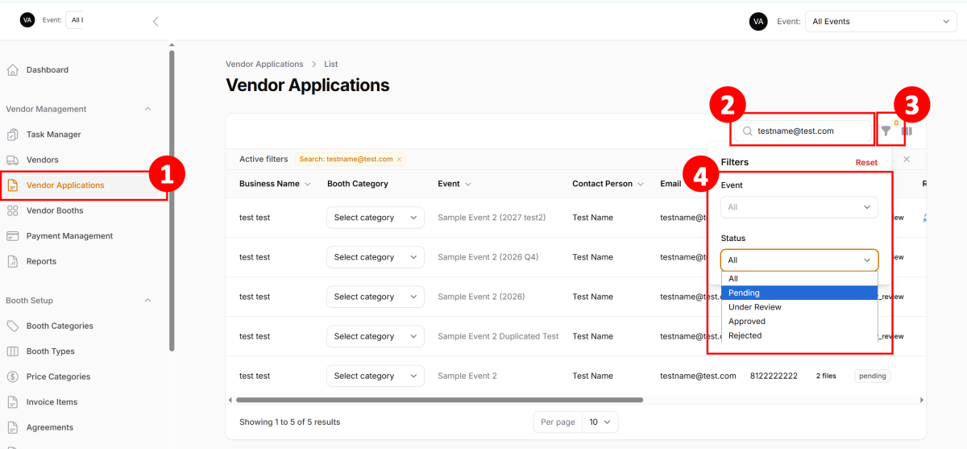Image resolution: width=967 pixels, height=449 pixels.
Task: Open Vendor Applications in the sidebar
Action: (x=65, y=185)
